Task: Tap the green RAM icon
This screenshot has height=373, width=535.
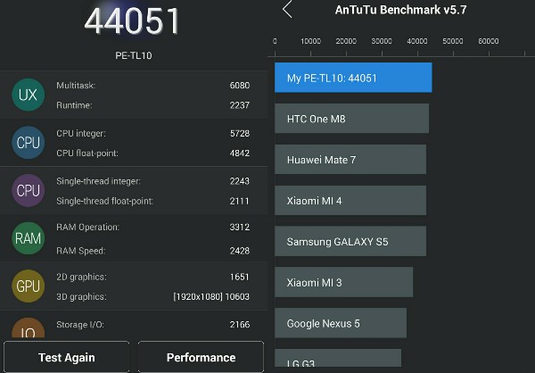Action: 28,238
